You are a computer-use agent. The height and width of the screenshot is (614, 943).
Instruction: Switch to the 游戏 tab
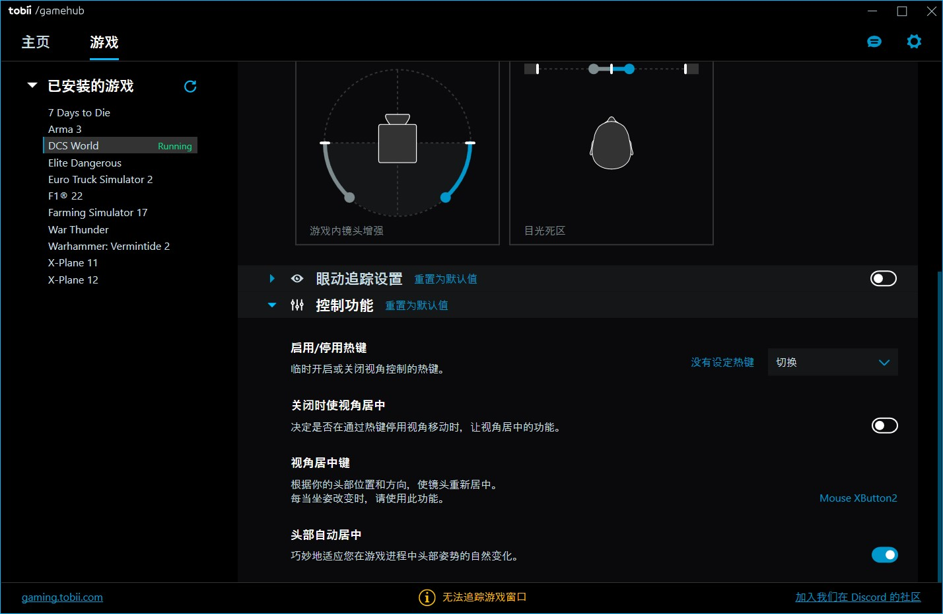coord(104,42)
